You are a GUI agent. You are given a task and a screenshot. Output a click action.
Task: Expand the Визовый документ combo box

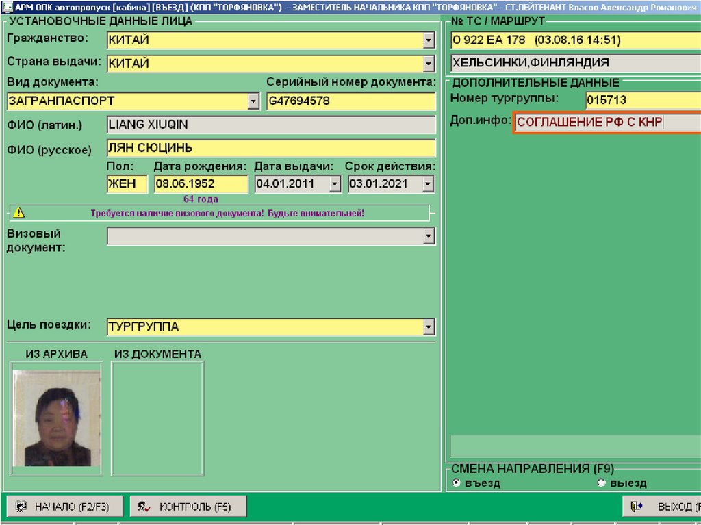pyautogui.click(x=429, y=236)
